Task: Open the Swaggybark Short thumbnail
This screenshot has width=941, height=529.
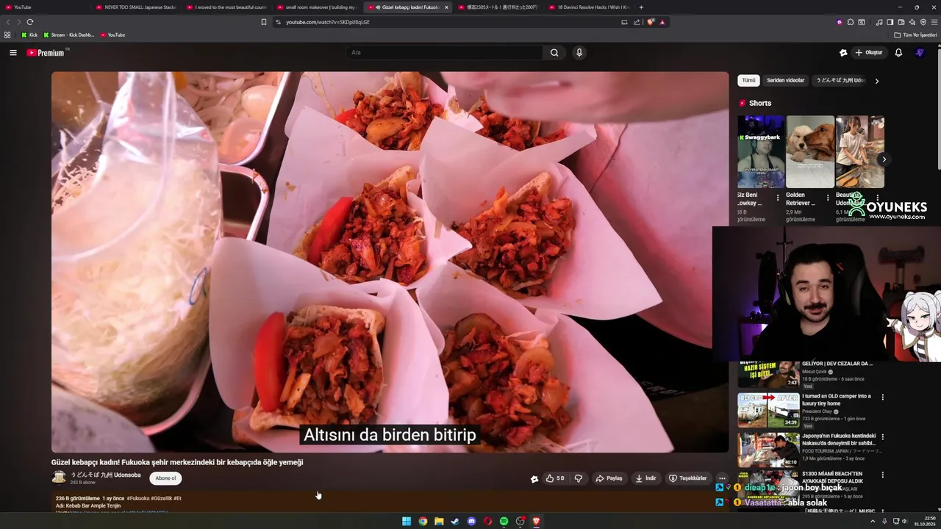Action: (761, 151)
